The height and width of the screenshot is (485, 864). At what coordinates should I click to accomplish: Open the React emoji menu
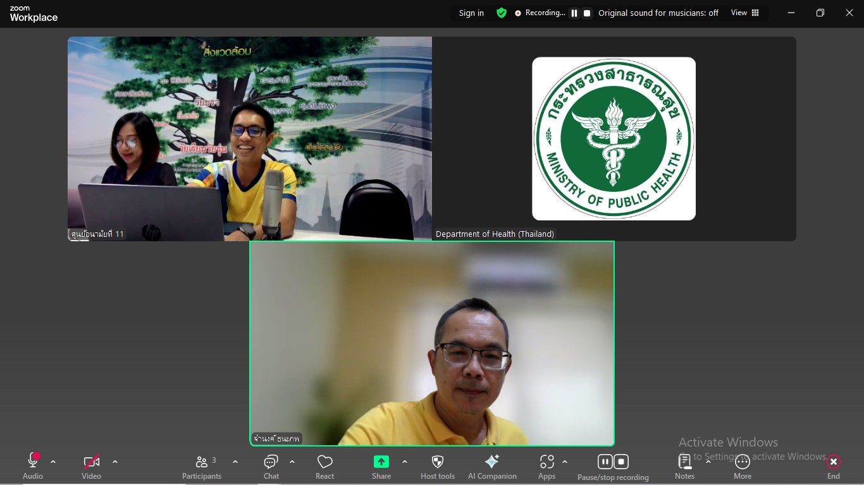pos(325,466)
